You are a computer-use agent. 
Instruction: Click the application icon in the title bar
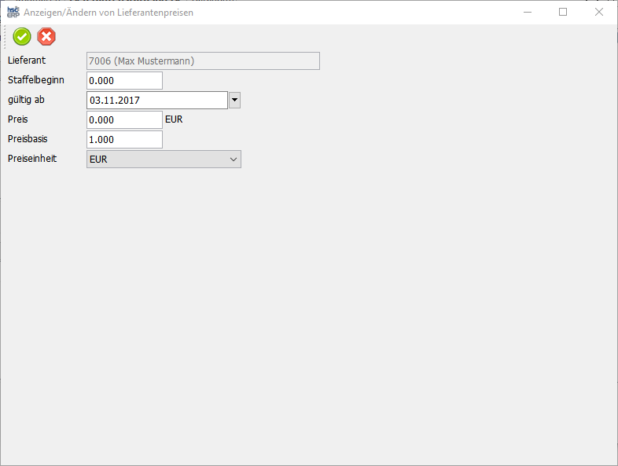[13, 13]
